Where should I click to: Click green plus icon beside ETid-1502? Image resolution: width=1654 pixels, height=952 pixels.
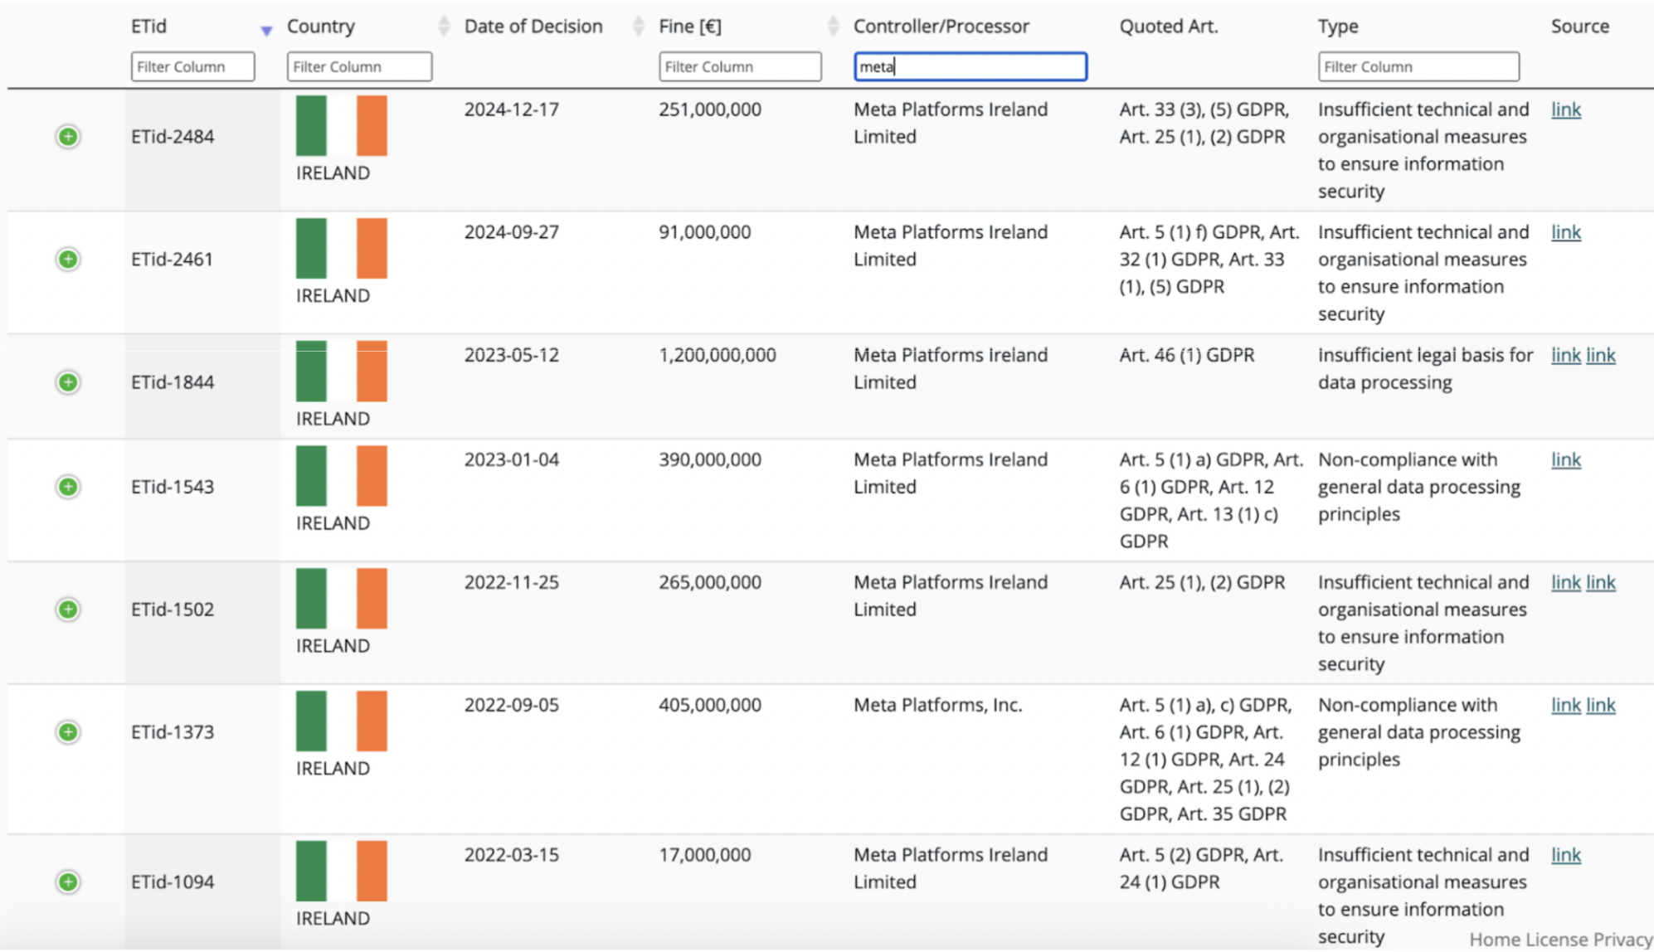pyautogui.click(x=68, y=610)
